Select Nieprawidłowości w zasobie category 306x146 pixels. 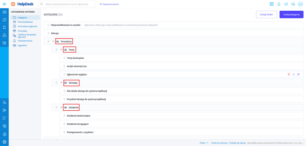coord(174,25)
